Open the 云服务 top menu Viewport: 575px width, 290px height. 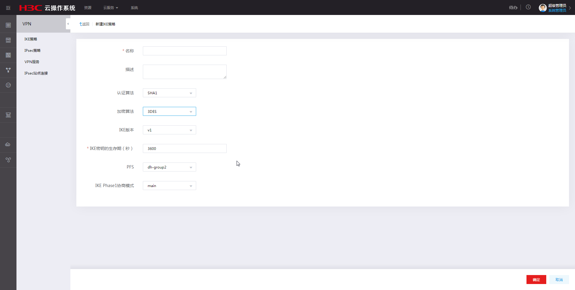click(111, 8)
